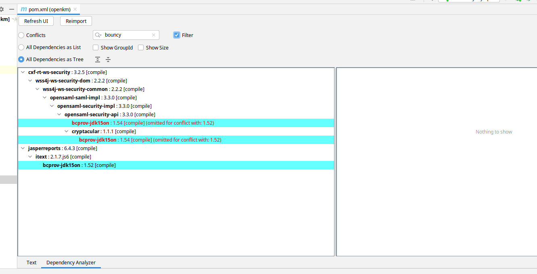The height and width of the screenshot is (274, 537).
Task: Open the project panel settings gear
Action: (x=2, y=9)
